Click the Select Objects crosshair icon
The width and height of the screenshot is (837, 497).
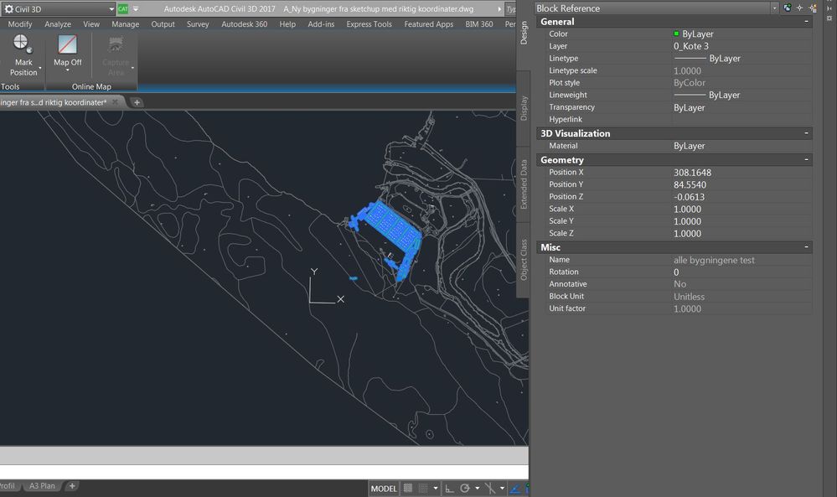point(799,8)
